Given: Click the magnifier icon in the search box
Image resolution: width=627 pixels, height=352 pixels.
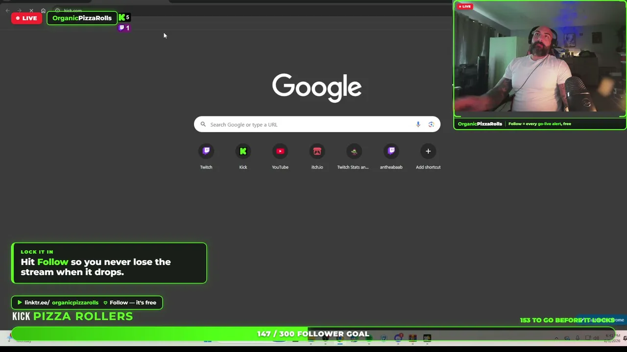Looking at the screenshot, I should (203, 125).
